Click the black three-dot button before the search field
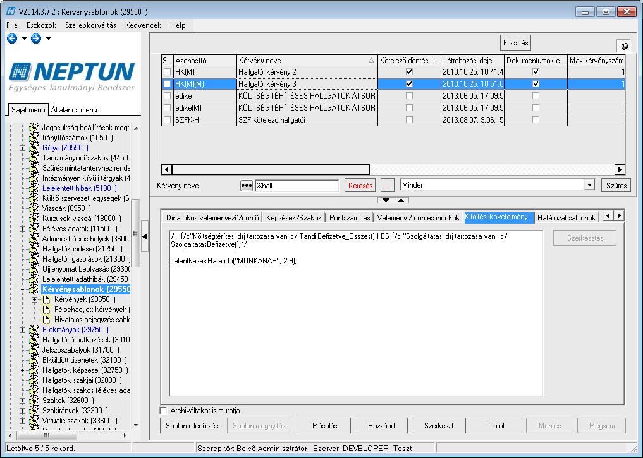This screenshot has height=458, width=643. click(x=246, y=186)
